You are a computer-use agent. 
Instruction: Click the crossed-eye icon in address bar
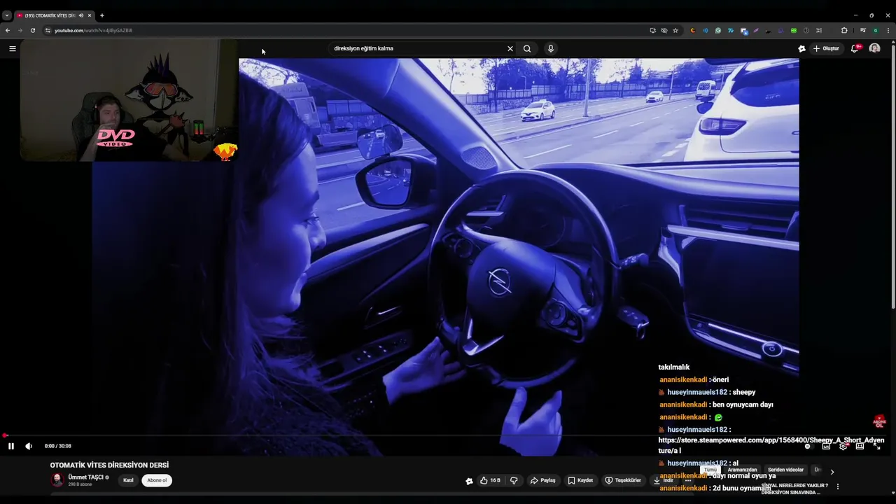click(664, 30)
